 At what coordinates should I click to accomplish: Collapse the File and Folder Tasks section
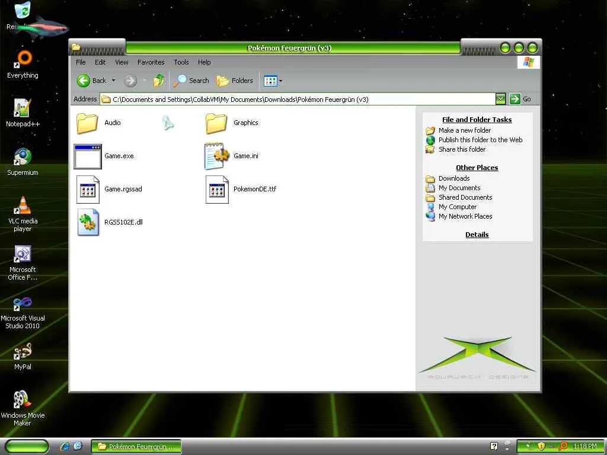pos(477,120)
